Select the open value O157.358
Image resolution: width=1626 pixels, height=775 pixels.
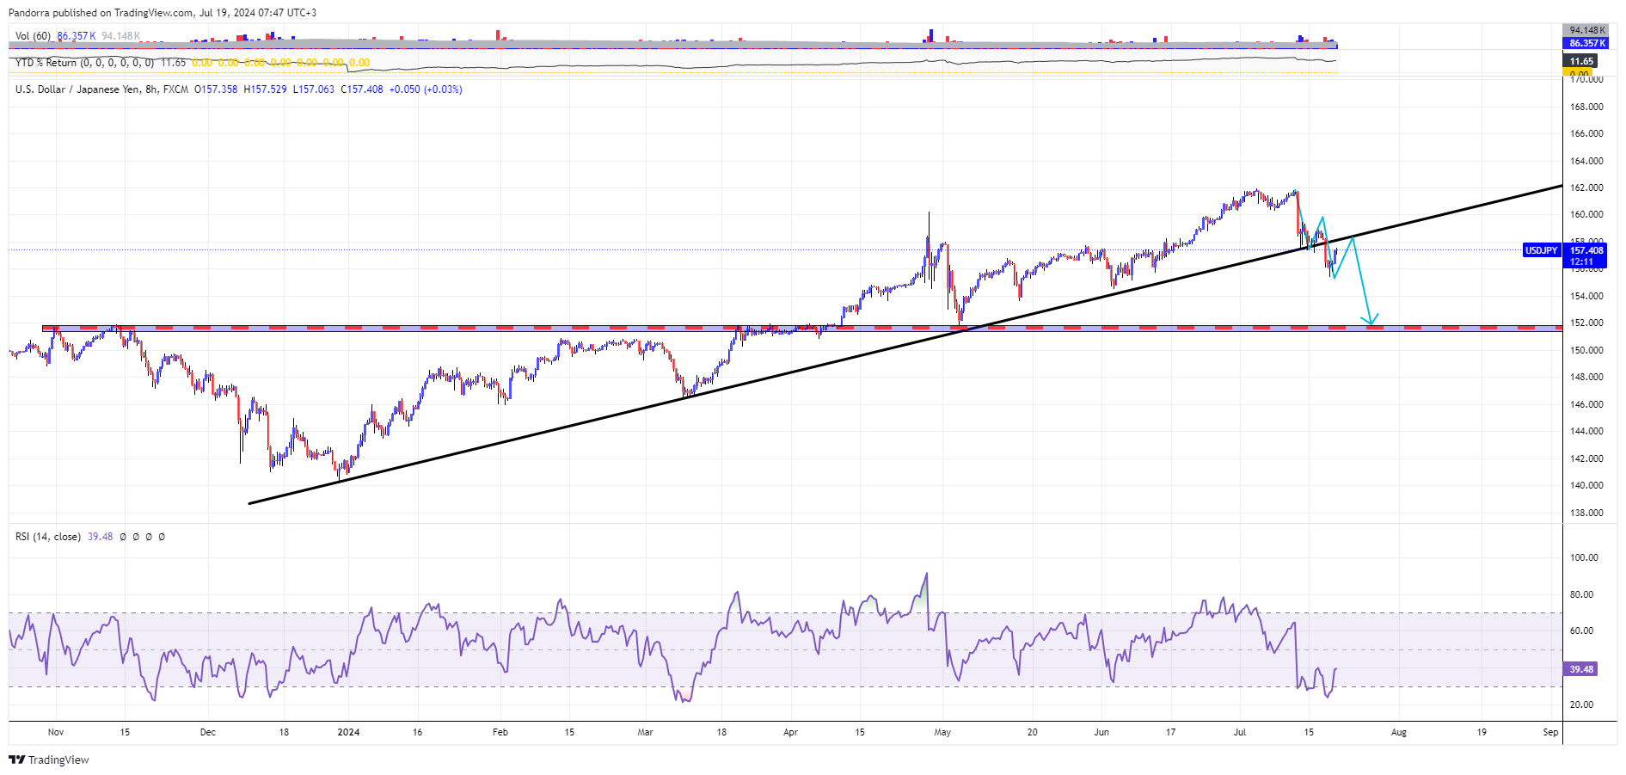tap(216, 89)
